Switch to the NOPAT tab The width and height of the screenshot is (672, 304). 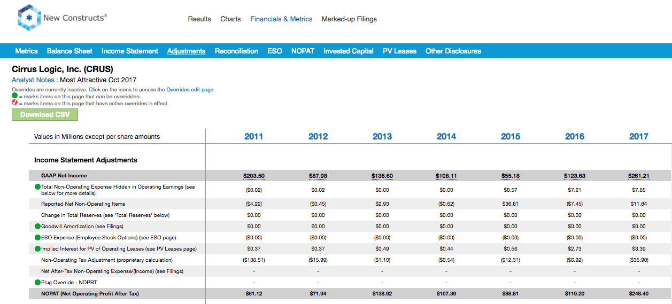point(303,51)
